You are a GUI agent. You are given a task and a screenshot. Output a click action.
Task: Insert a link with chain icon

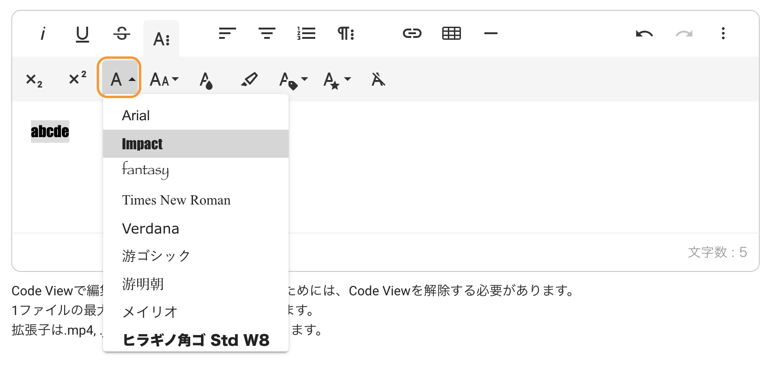click(412, 34)
